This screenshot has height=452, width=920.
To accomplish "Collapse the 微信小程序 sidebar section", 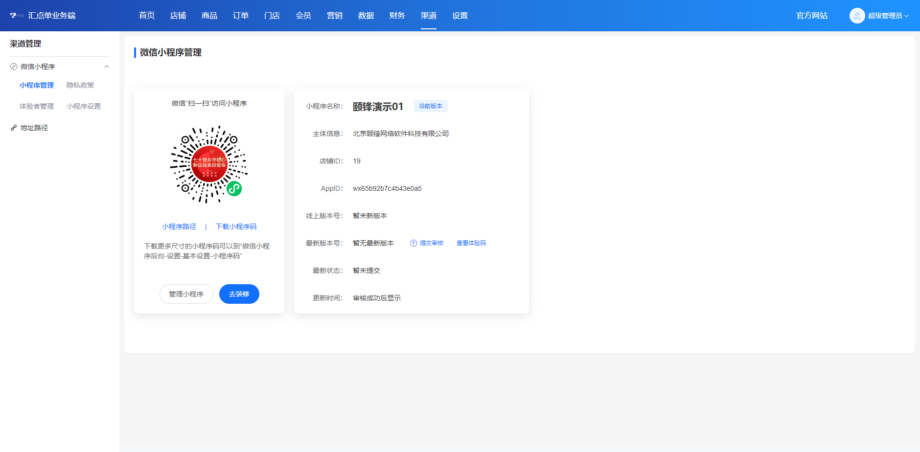I will click(107, 66).
